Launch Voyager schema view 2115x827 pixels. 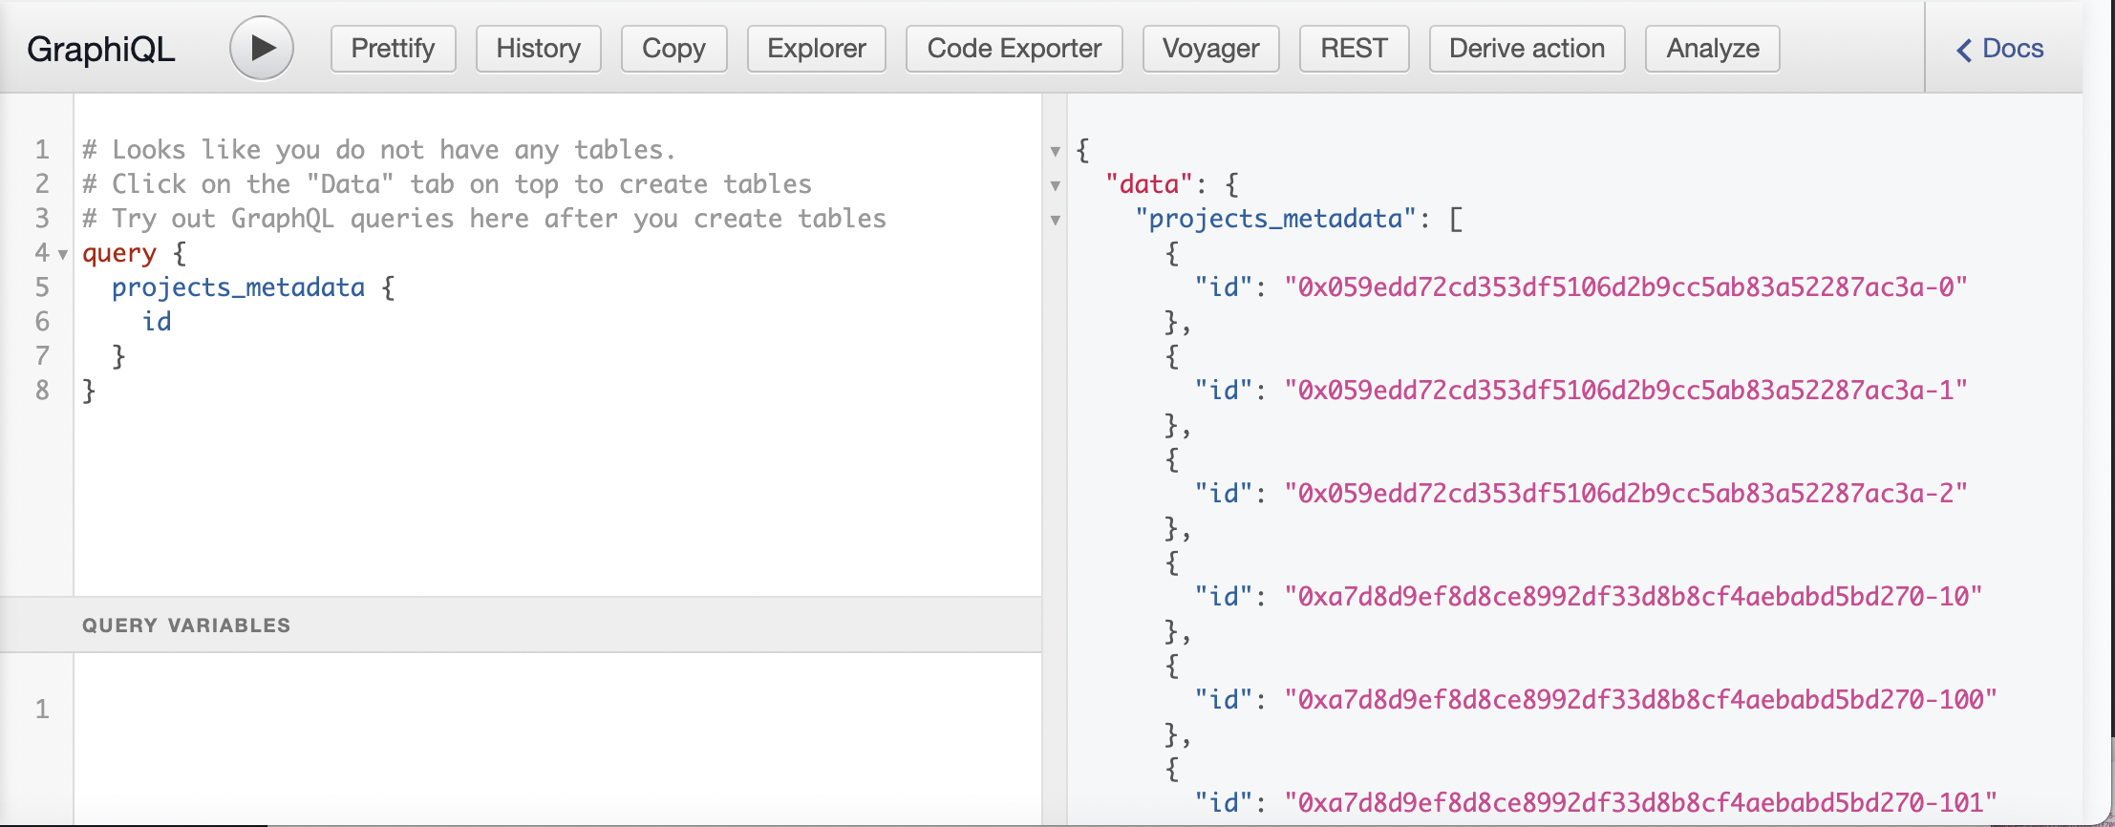[1210, 49]
